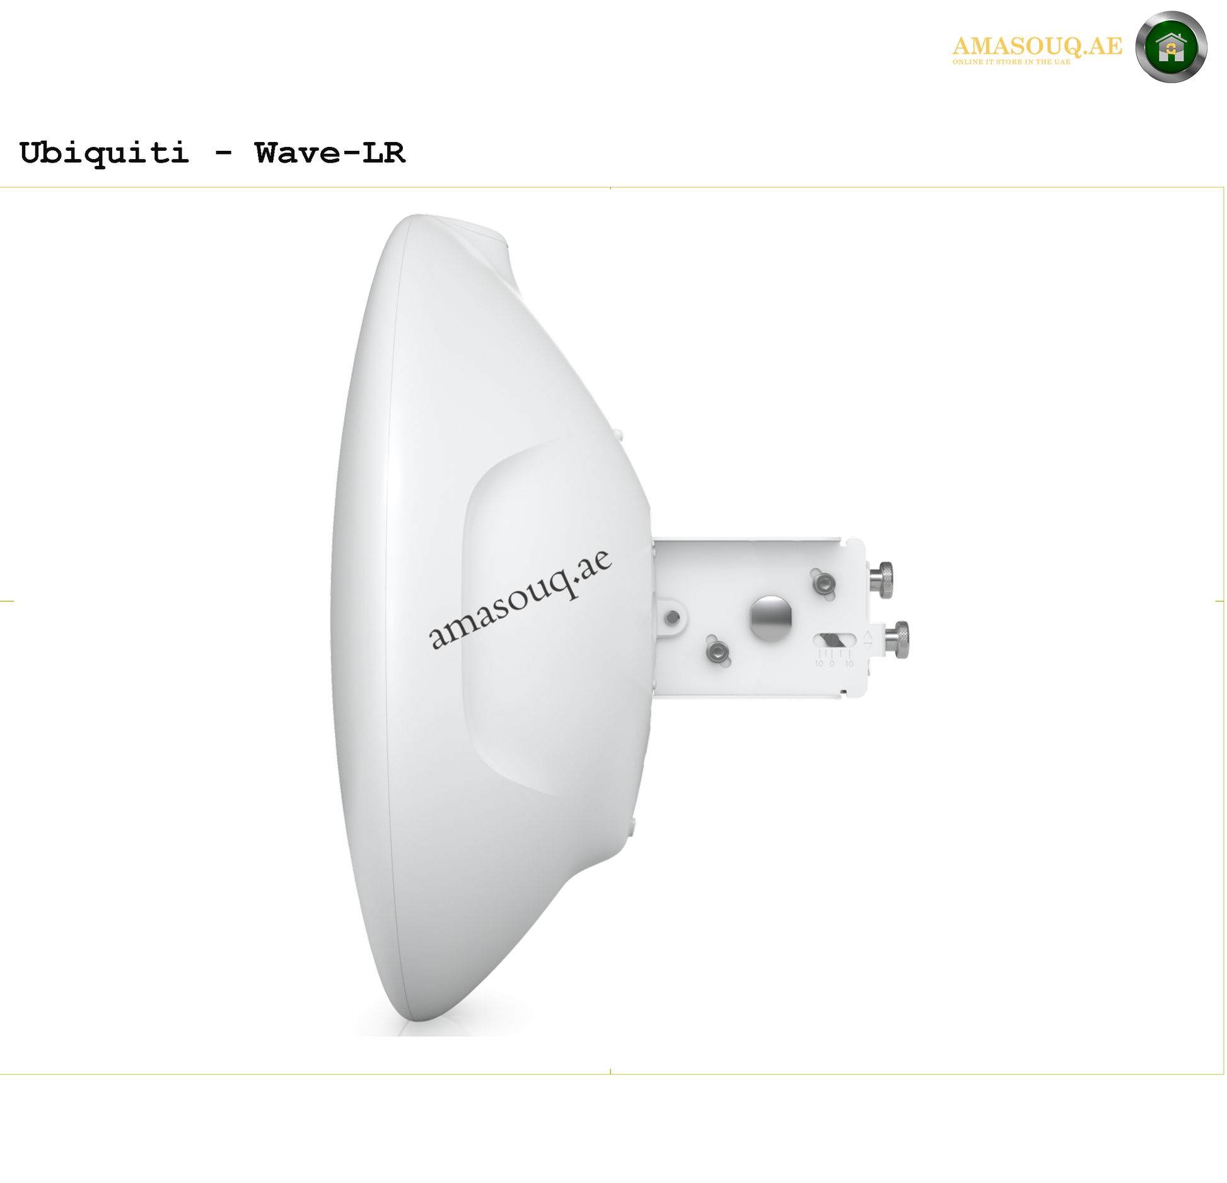Click the raised rear housing of the dish
The height and width of the screenshot is (1183, 1227).
(x=555, y=618)
